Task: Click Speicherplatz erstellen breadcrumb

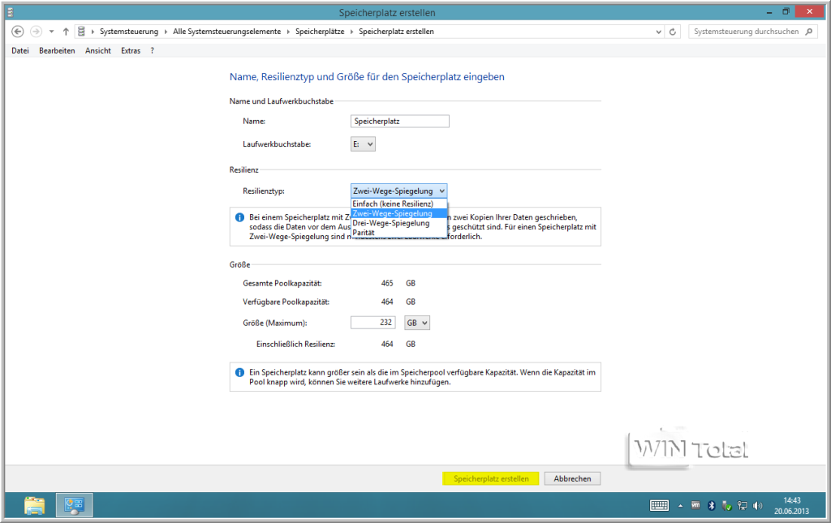Action: [396, 32]
